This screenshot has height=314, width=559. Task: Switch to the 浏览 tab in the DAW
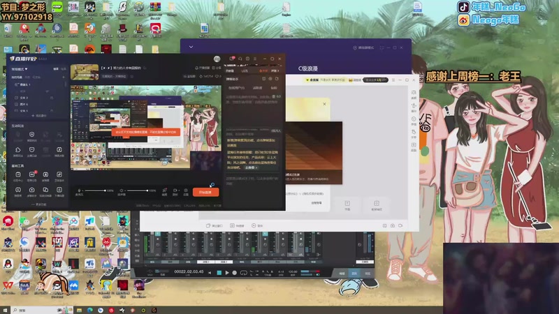[367, 273]
